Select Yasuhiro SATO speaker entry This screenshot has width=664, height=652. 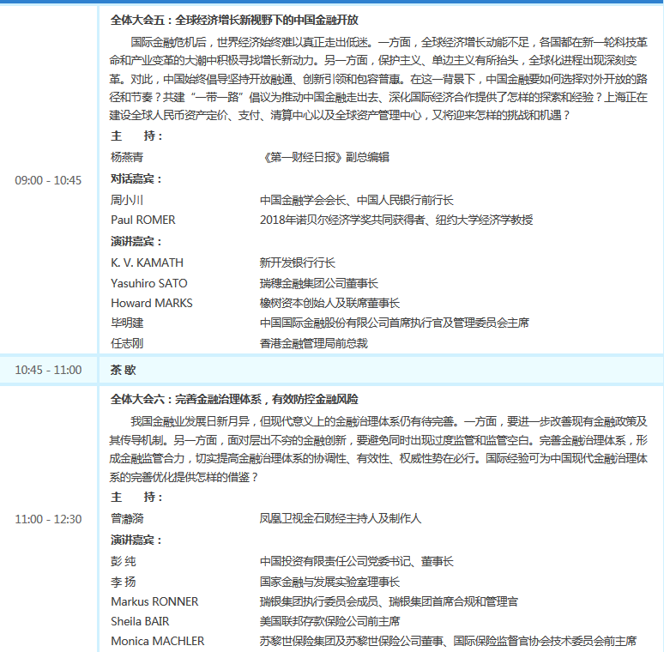coord(148,283)
